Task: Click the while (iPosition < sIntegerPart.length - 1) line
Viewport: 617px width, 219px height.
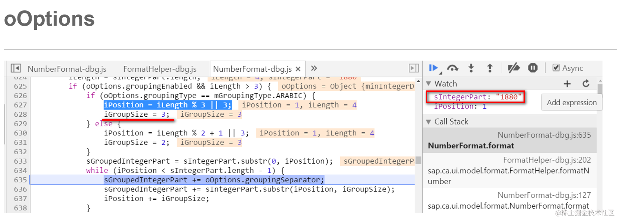Action: point(185,171)
